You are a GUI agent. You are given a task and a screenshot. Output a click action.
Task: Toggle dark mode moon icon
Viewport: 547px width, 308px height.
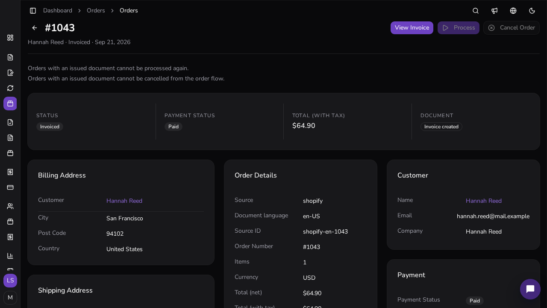(532, 11)
